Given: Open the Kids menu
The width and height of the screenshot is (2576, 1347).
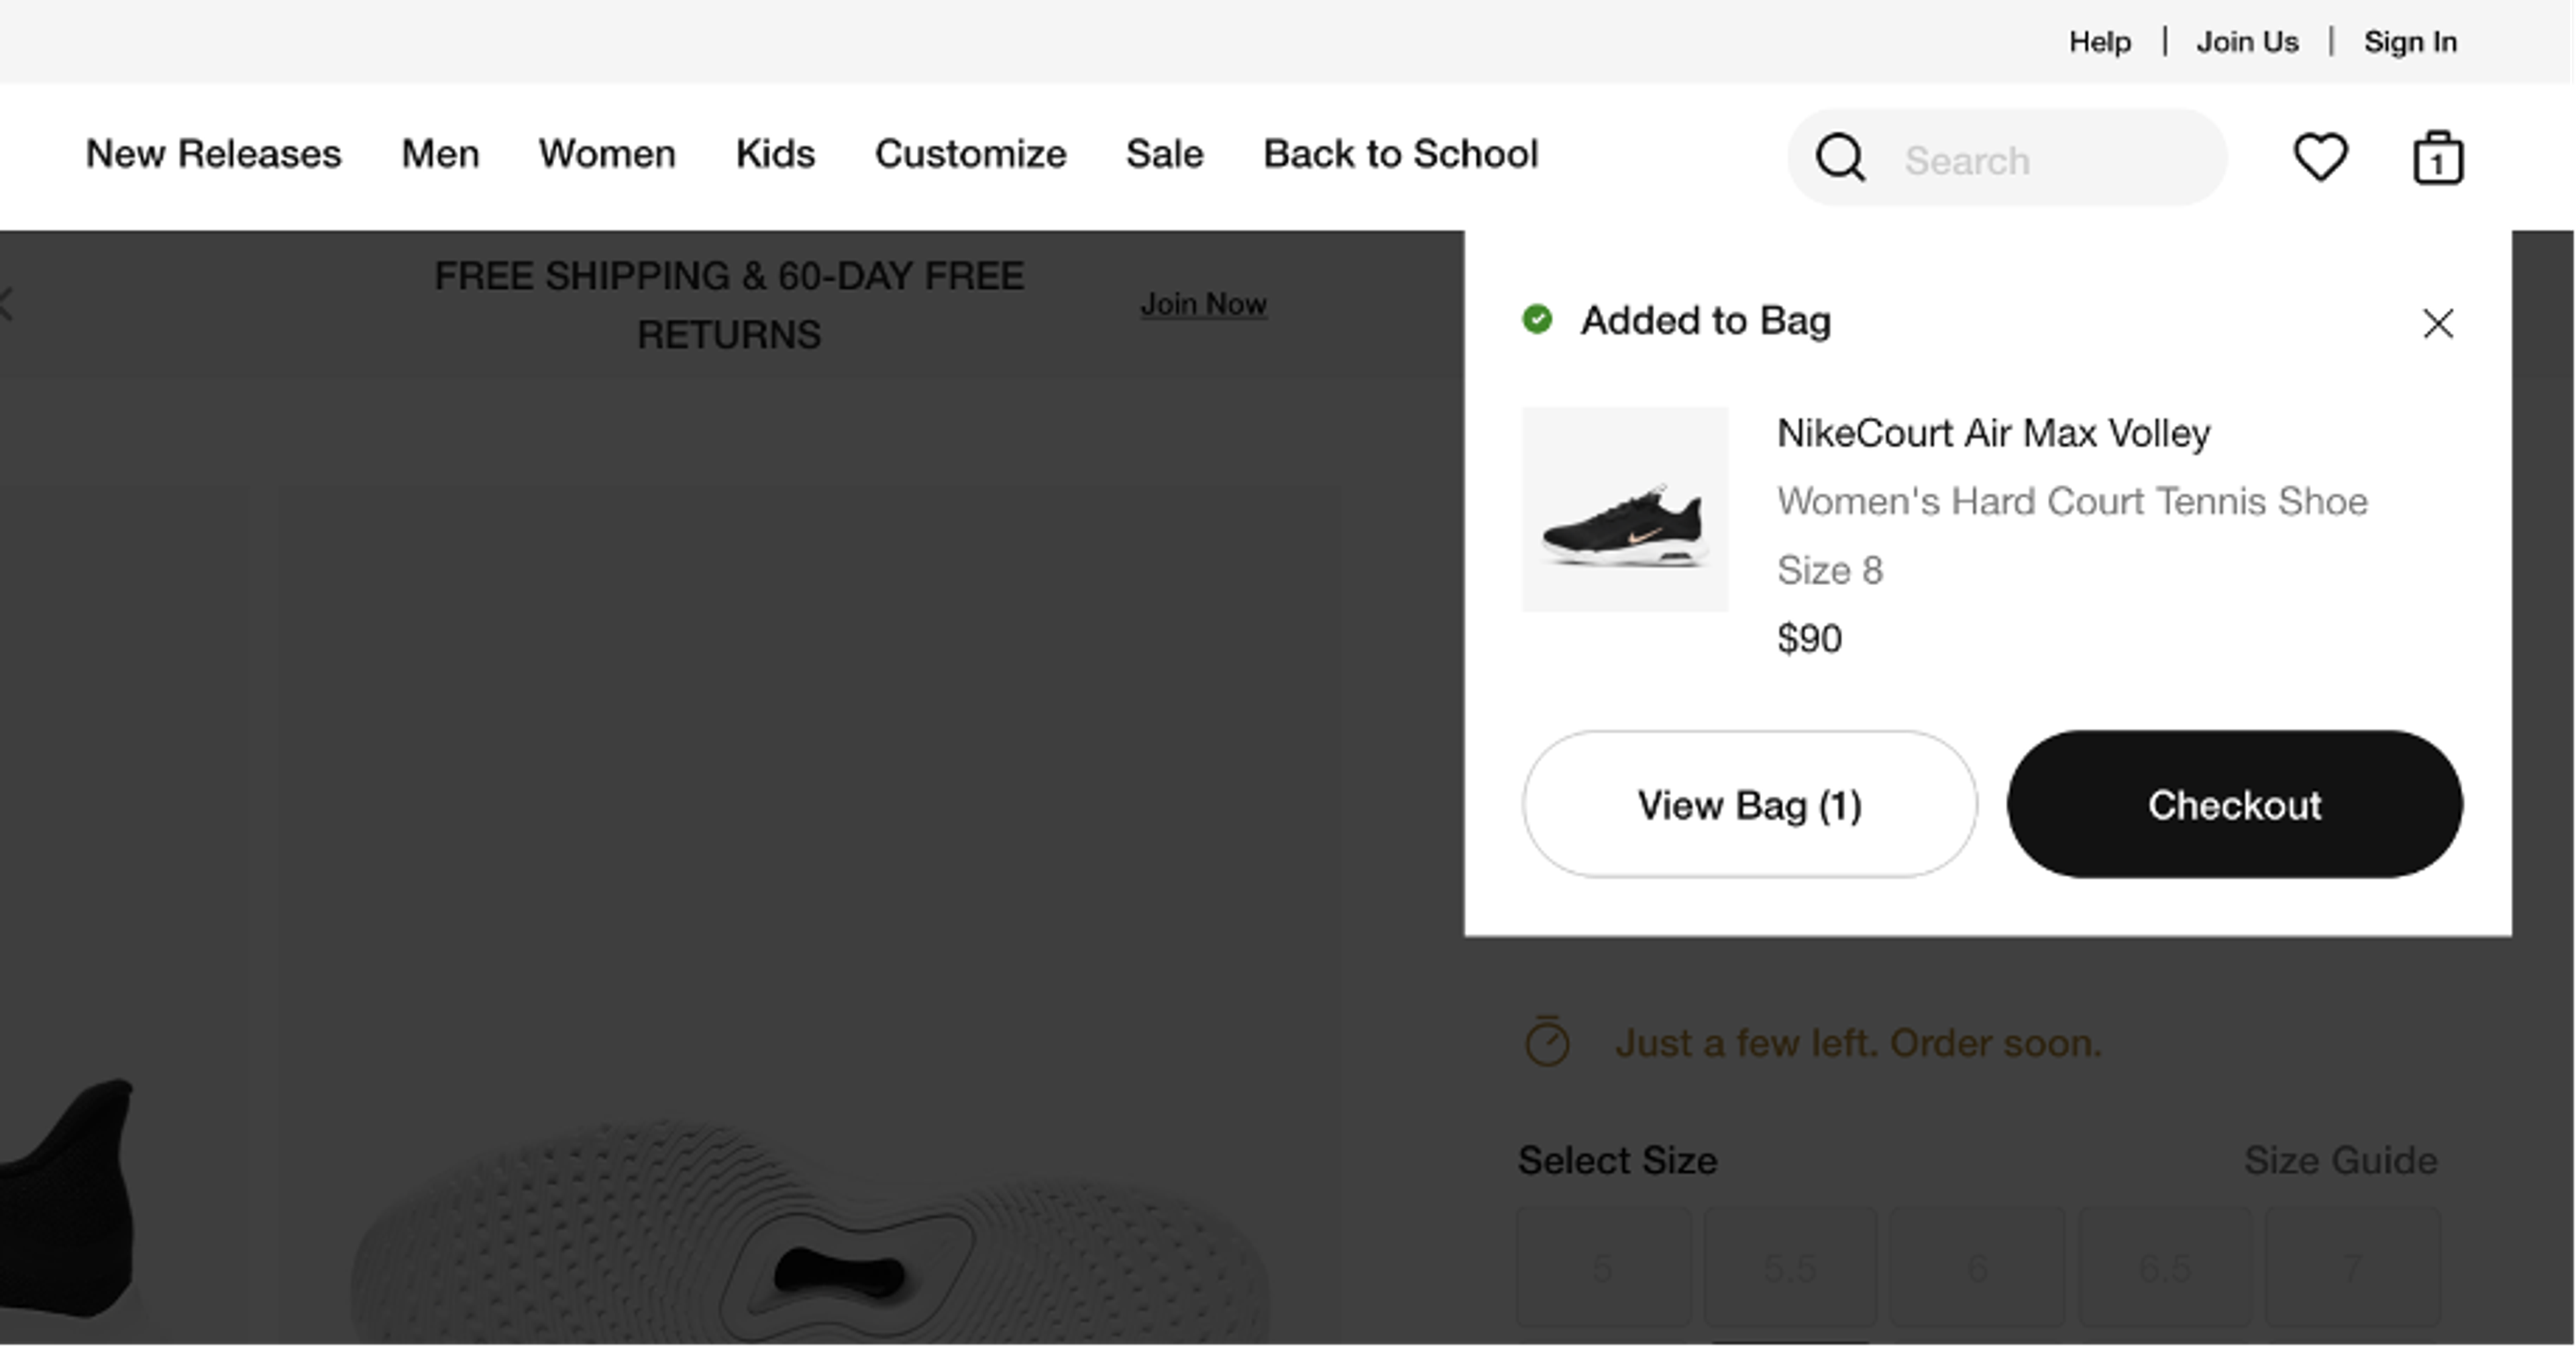Looking at the screenshot, I should pos(775,154).
